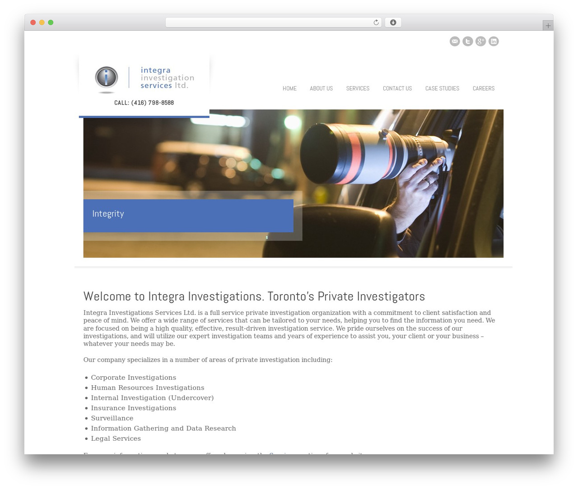This screenshot has height=489, width=578.
Task: Click the Welcome to Integra Investigations heading
Action: 254,296
